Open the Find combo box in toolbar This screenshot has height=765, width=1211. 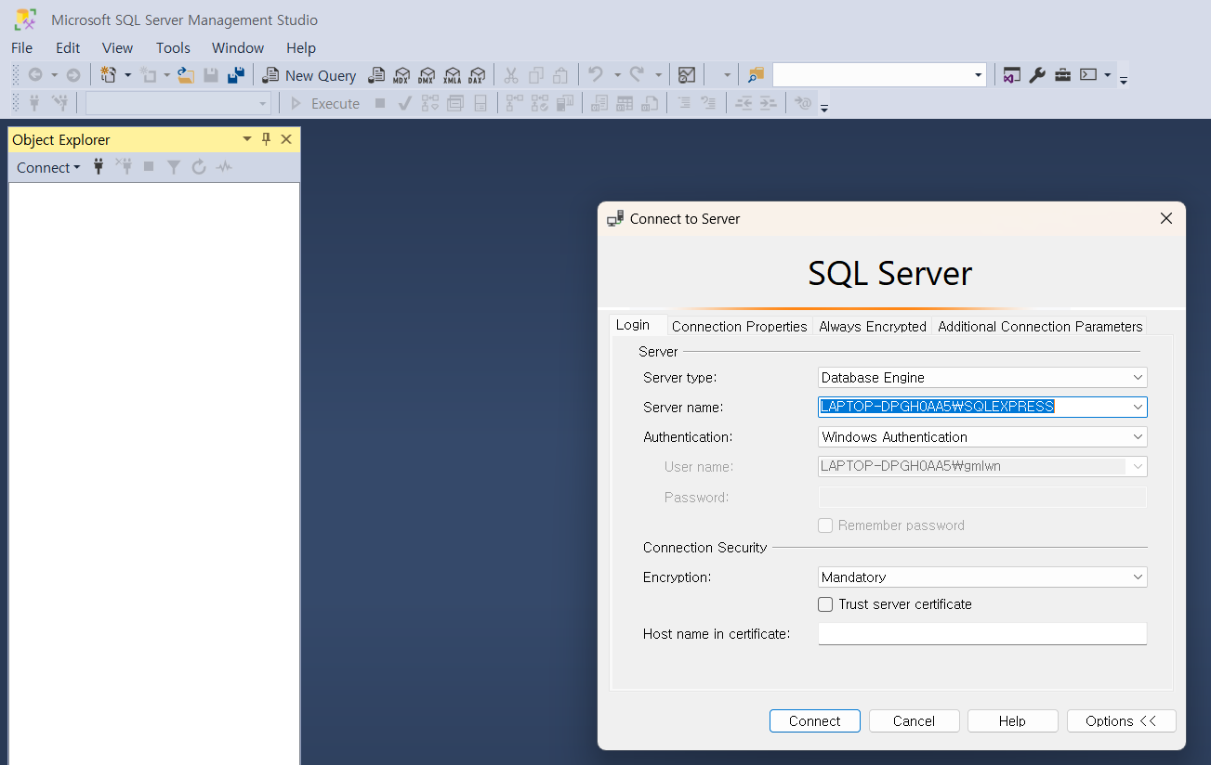pos(879,75)
